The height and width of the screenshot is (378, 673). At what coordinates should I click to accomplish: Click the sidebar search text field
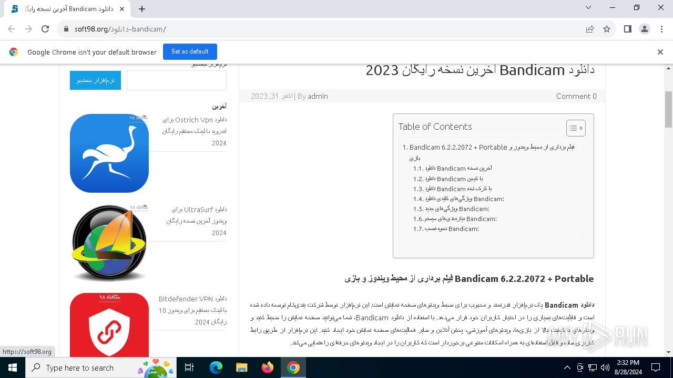click(177, 80)
